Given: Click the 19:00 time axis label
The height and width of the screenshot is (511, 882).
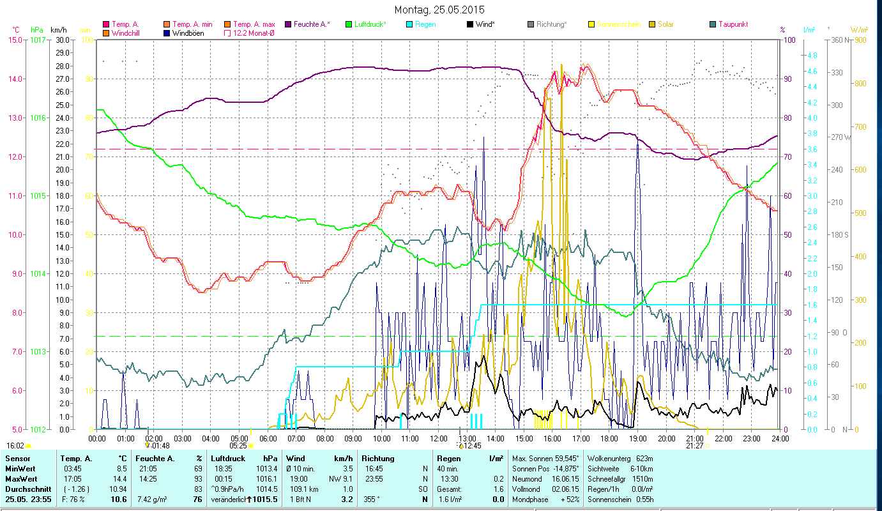Looking at the screenshot, I should [638, 438].
